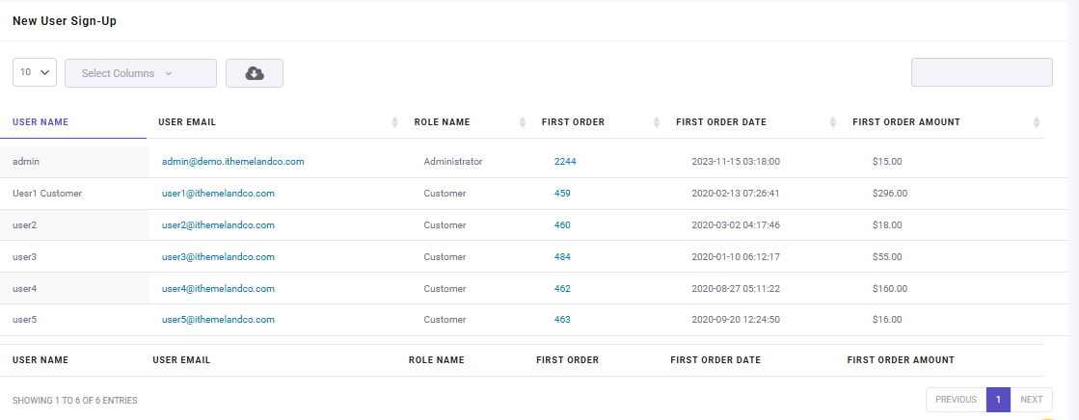Click date 2020-08-27 05:11:22
Image resolution: width=1079 pixels, height=420 pixels.
point(736,288)
